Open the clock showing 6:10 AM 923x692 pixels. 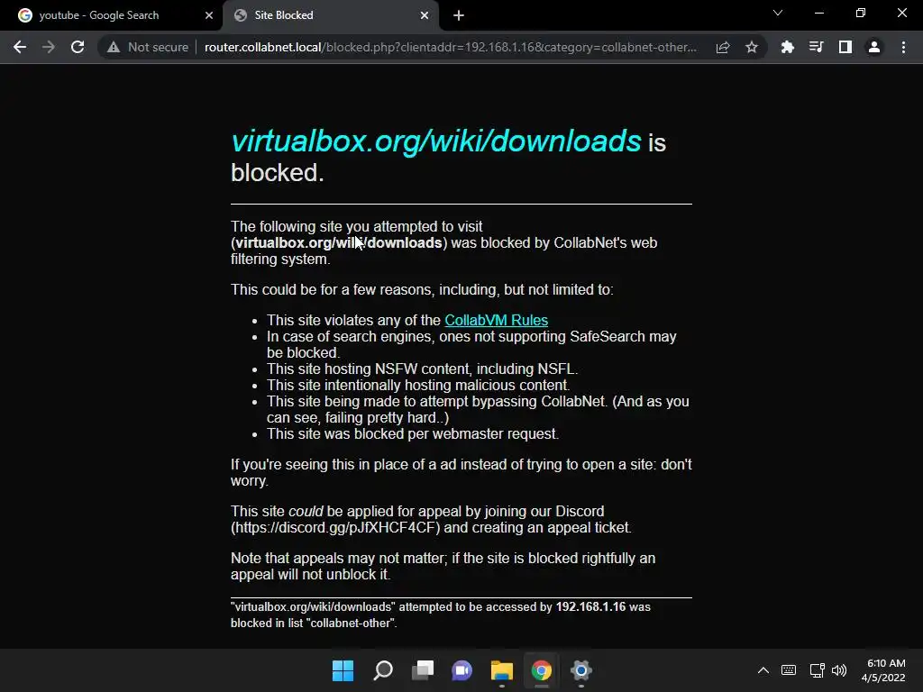click(x=883, y=670)
